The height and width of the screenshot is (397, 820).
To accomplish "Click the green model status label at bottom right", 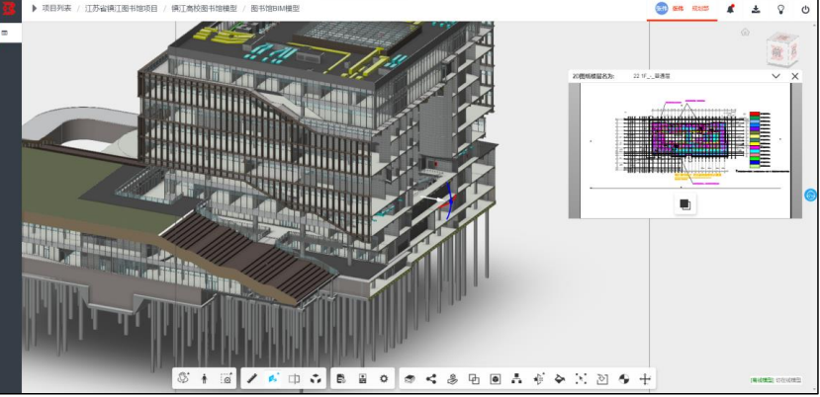I will (762, 380).
